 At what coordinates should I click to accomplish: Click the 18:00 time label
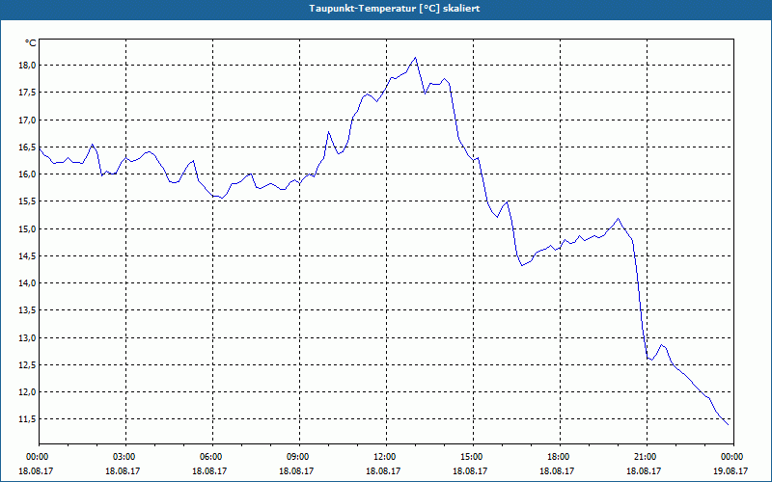point(561,457)
